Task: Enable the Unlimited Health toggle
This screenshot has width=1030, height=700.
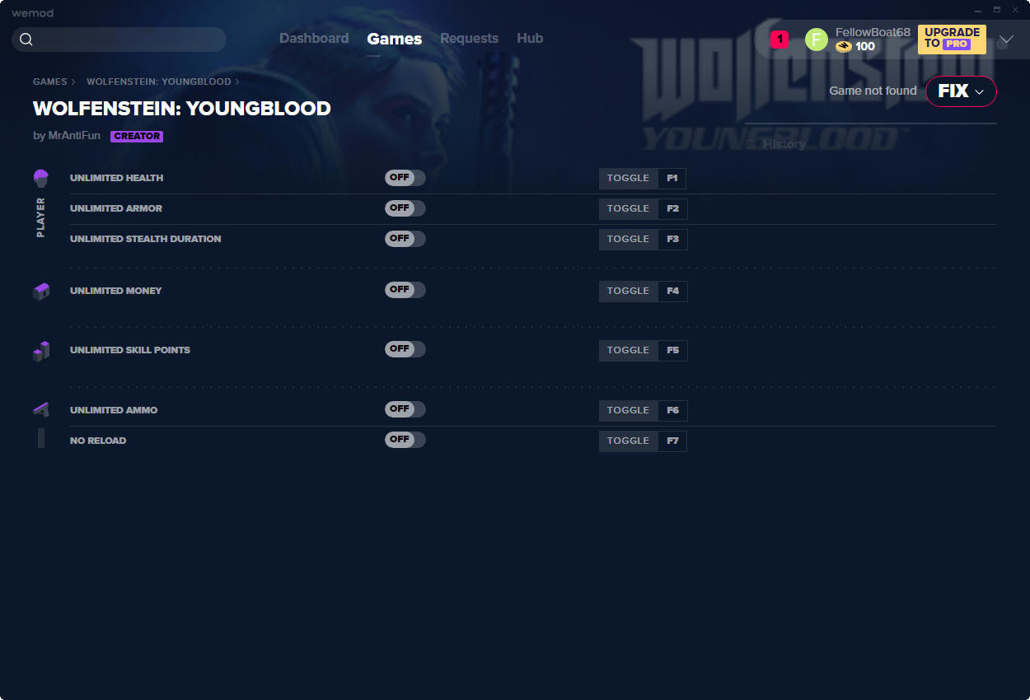Action: [405, 178]
